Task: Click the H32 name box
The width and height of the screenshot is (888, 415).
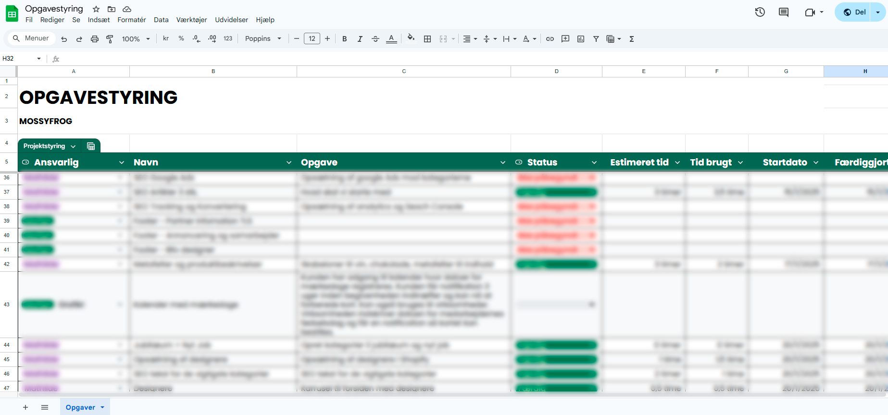Action: pyautogui.click(x=22, y=58)
